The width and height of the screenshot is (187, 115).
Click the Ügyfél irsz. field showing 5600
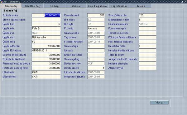[x=46, y=33]
